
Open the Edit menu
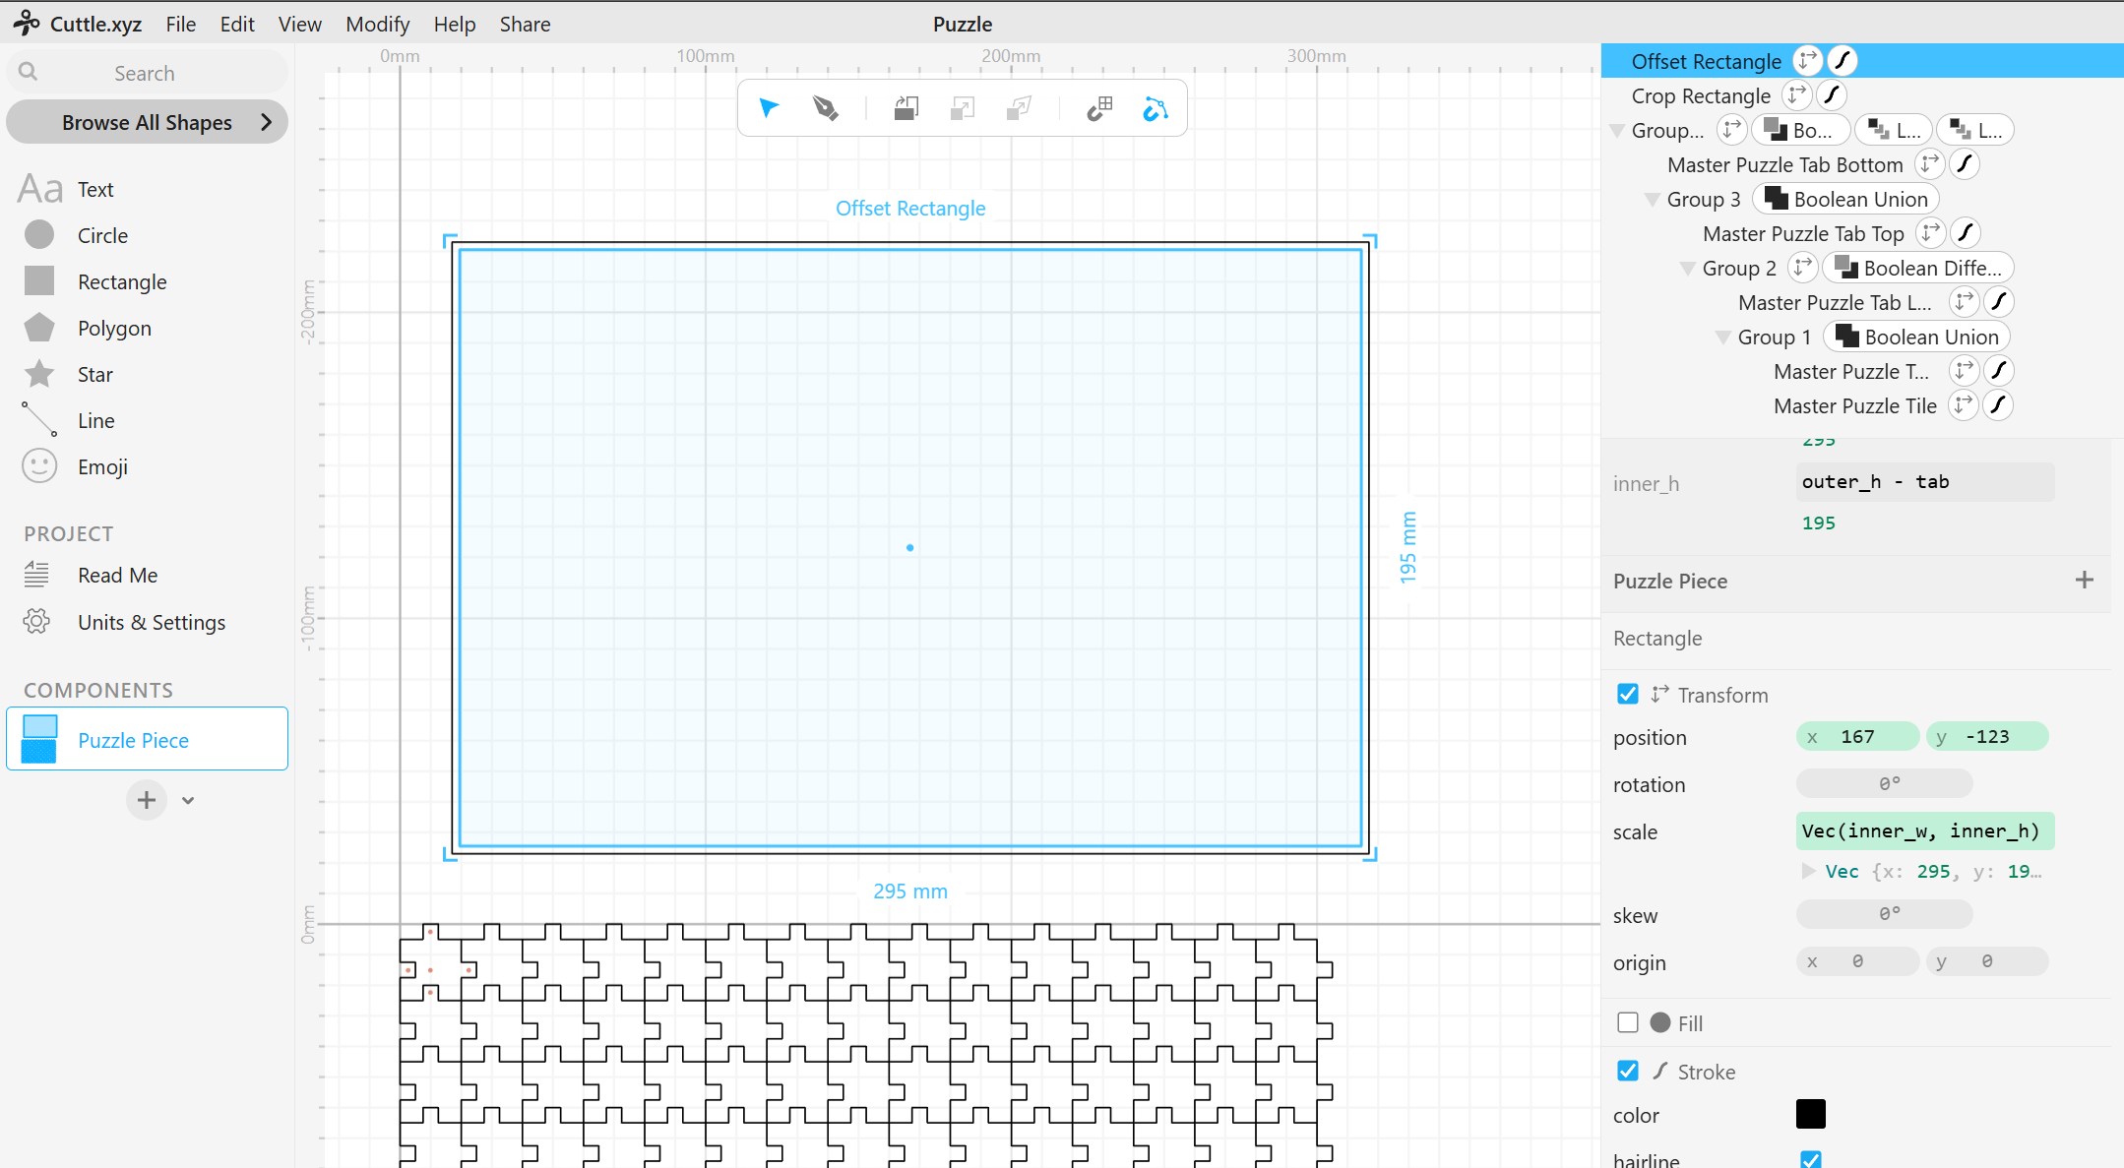pyautogui.click(x=237, y=24)
